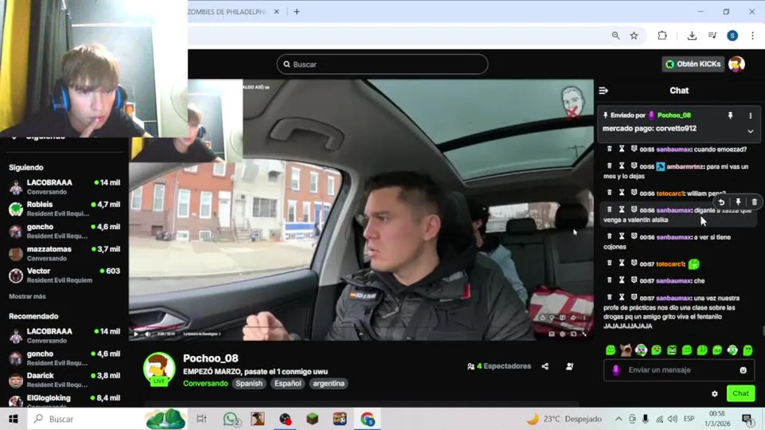Screen dimensions: 765x430
Task: Show hidden system tray icons chevron
Action: tap(618, 419)
